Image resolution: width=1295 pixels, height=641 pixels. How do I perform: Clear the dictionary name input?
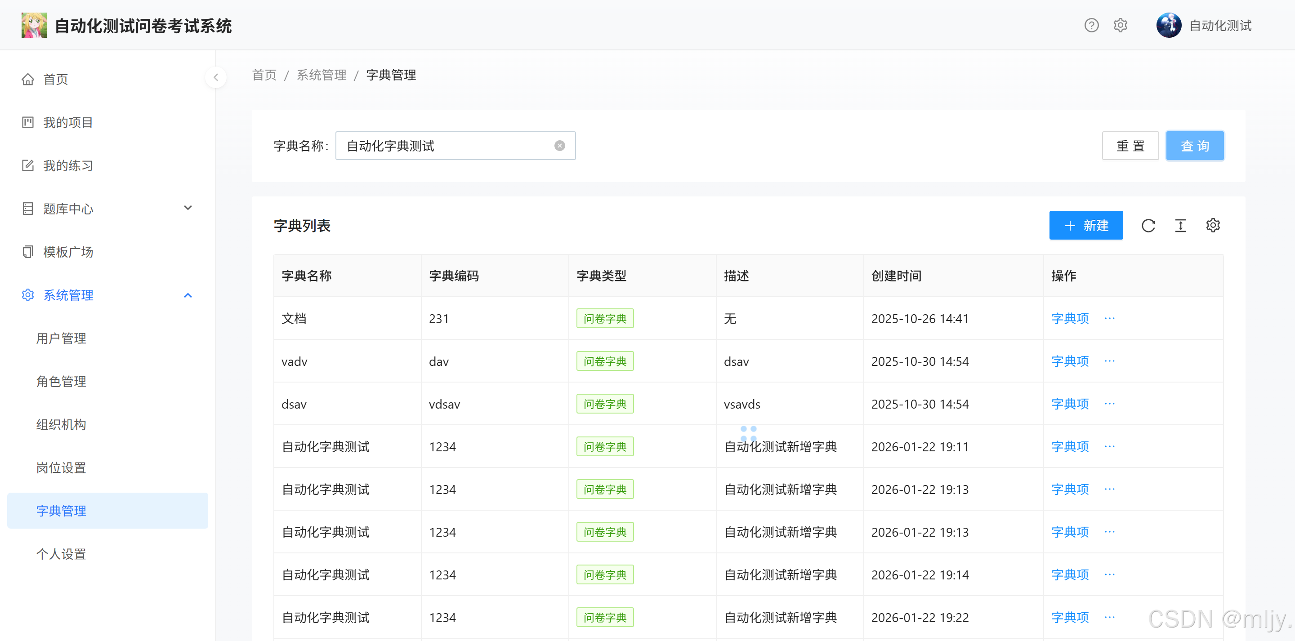pos(559,146)
